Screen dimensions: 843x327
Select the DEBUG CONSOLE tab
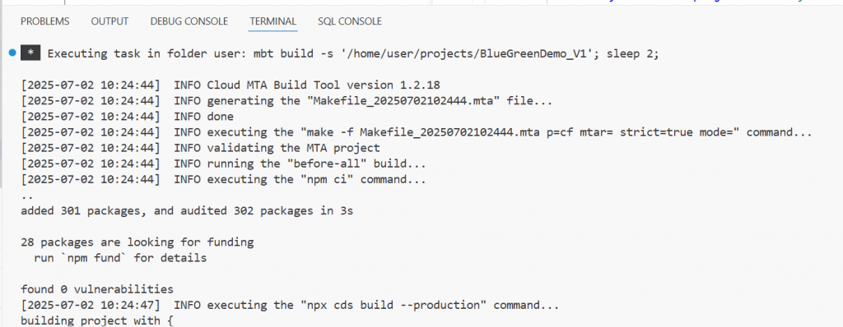[x=189, y=21]
